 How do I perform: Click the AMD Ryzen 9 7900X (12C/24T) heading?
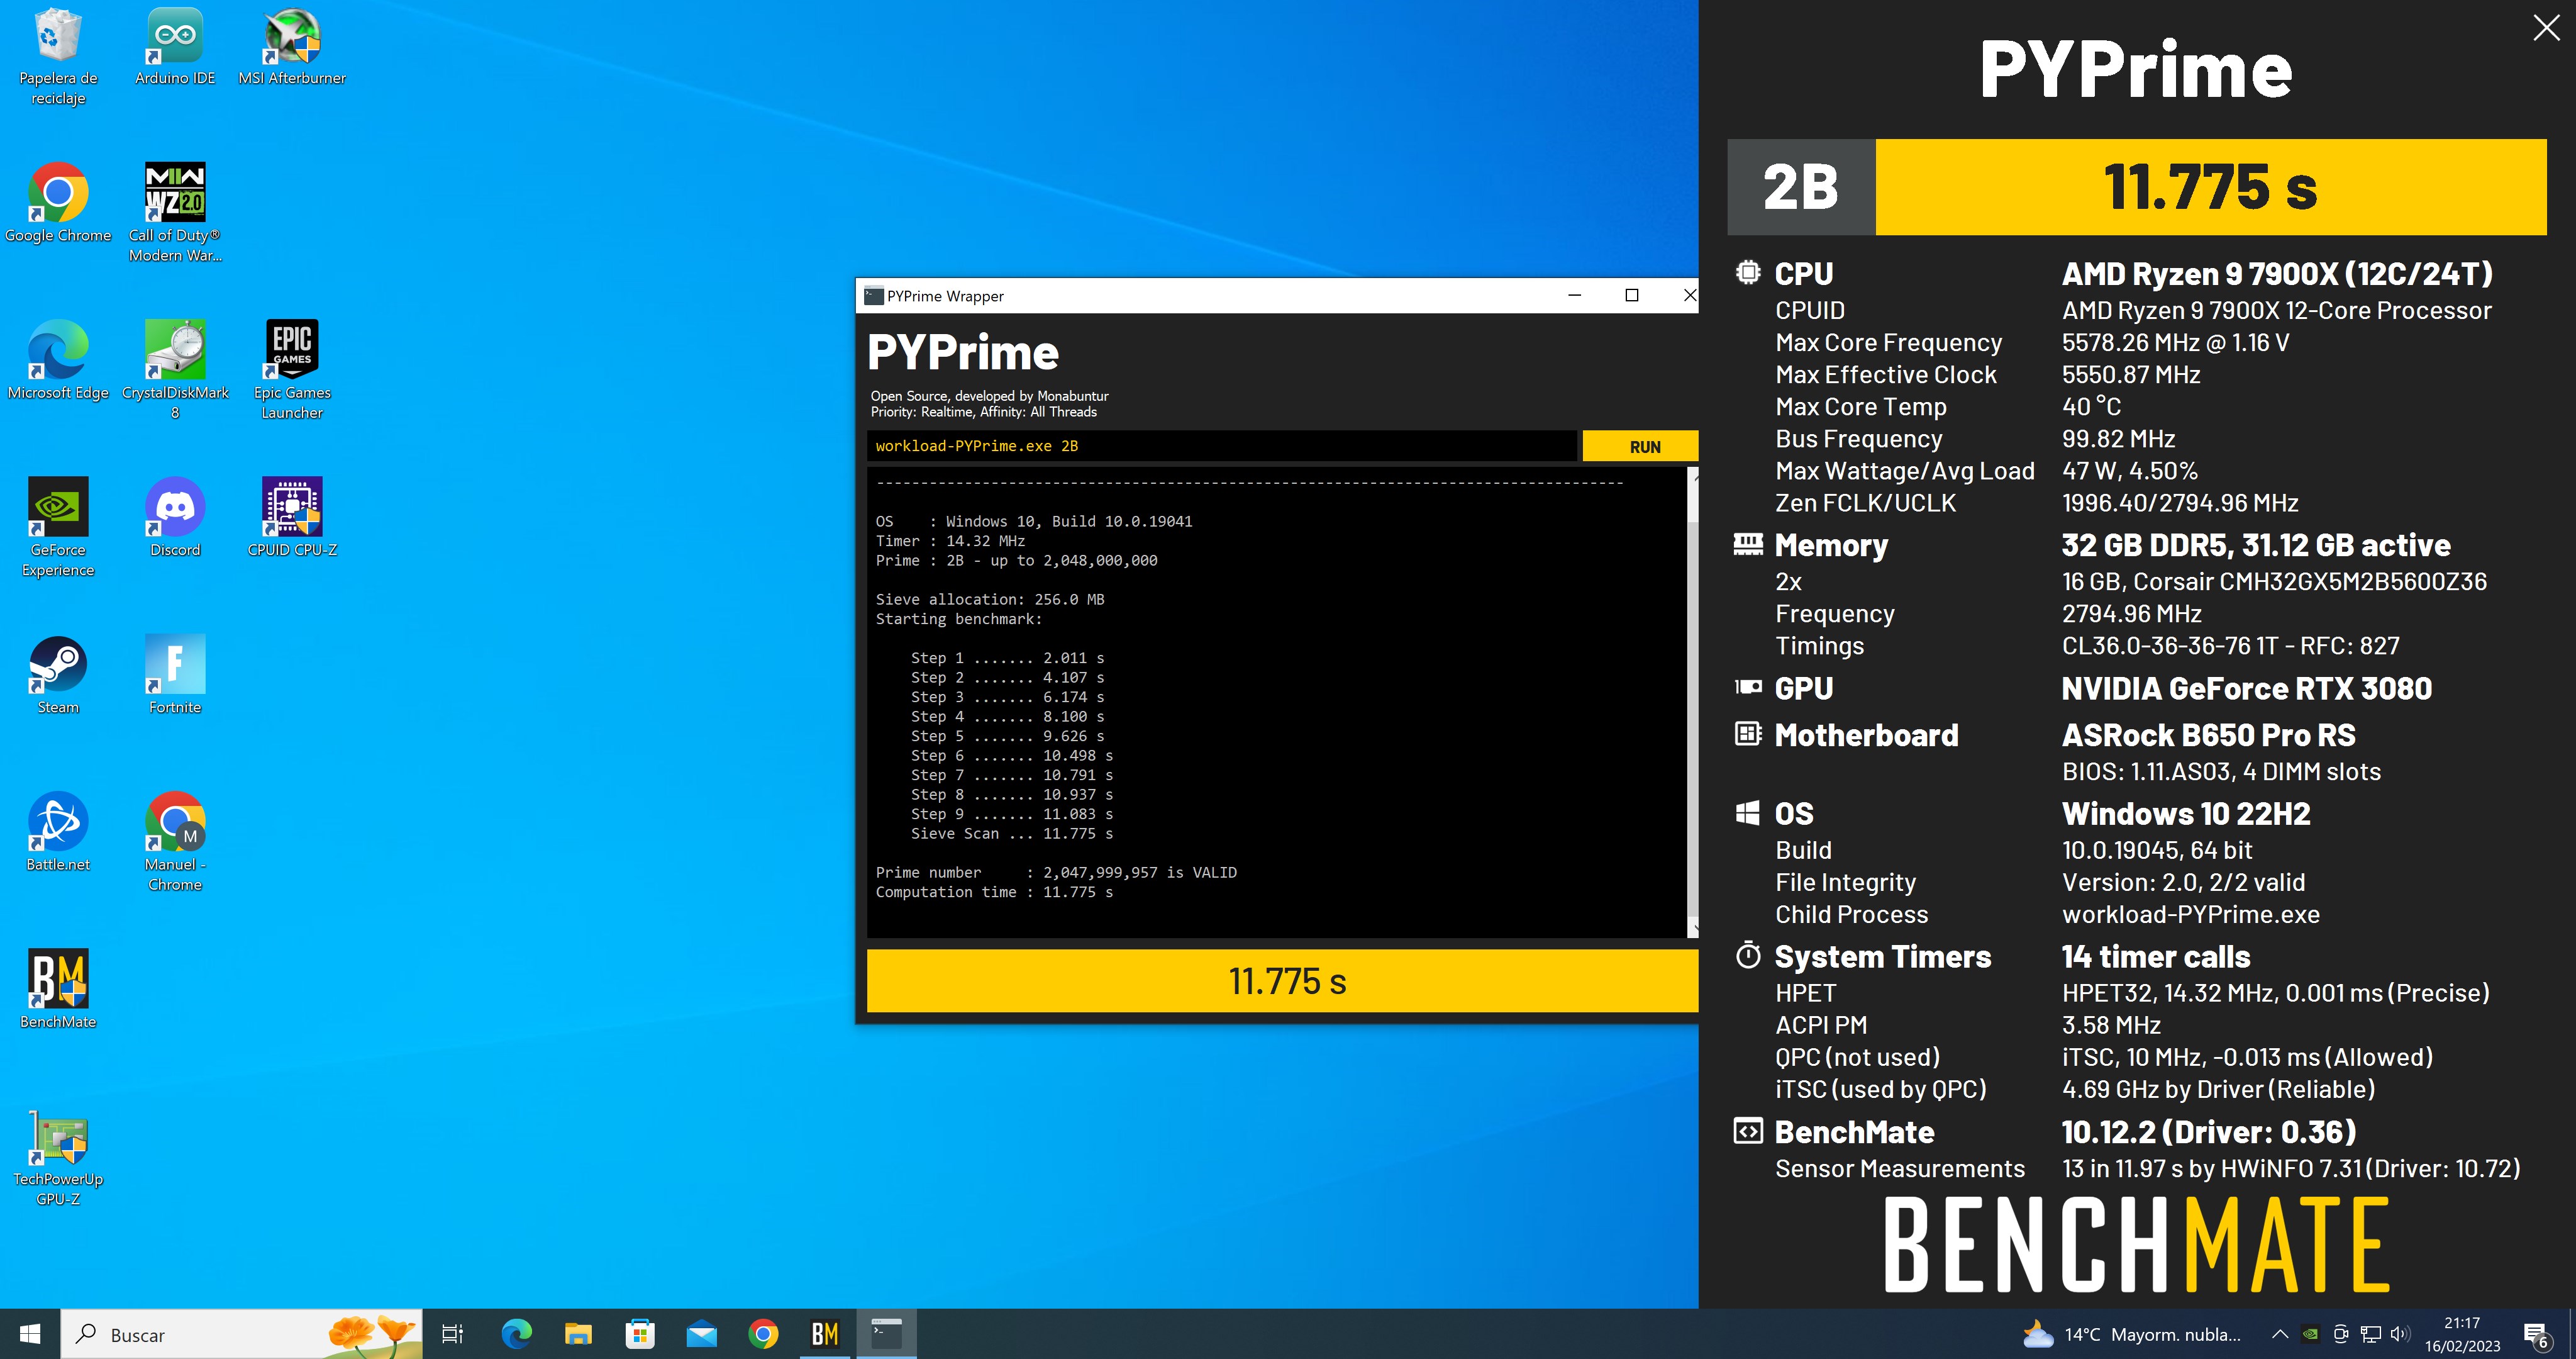point(2277,273)
